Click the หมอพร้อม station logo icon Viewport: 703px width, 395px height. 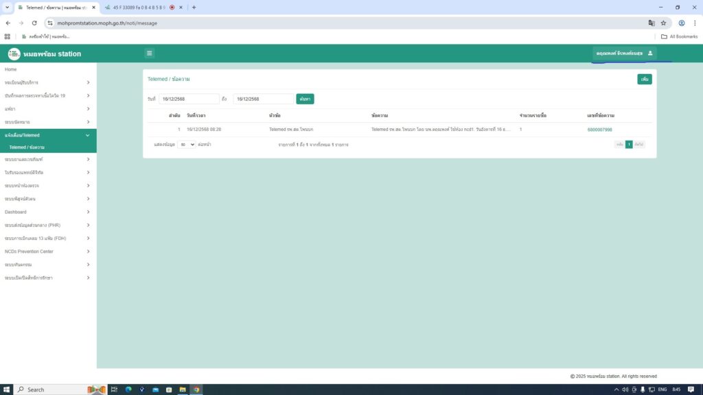(x=14, y=53)
